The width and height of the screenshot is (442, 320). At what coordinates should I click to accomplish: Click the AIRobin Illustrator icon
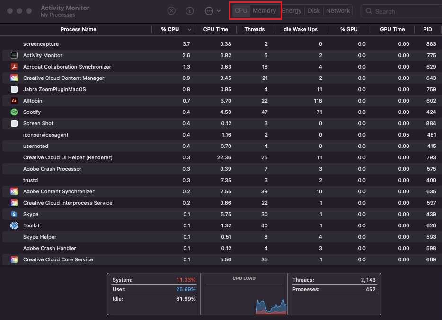coord(14,101)
